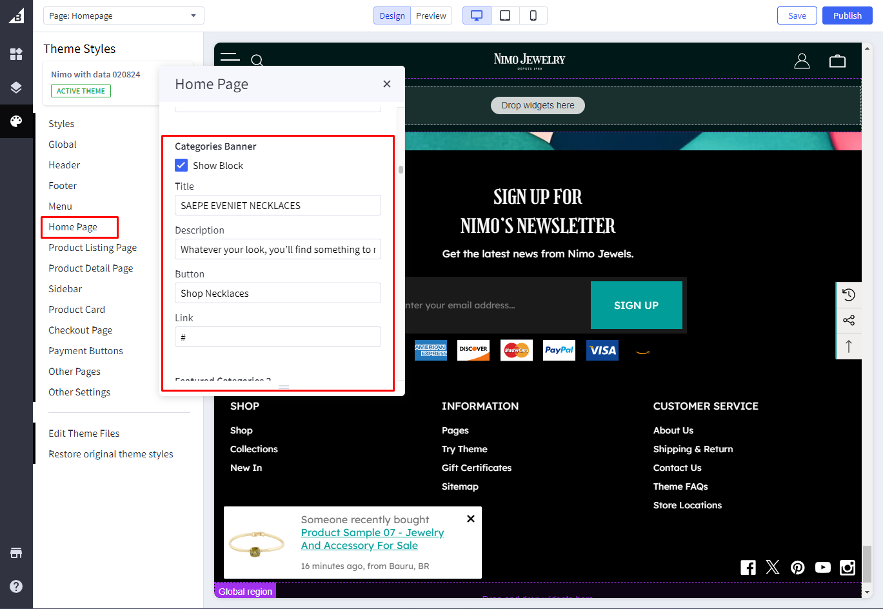The height and width of the screenshot is (609, 883).
Task: Open the Page: Homepage dropdown
Action: click(x=123, y=15)
